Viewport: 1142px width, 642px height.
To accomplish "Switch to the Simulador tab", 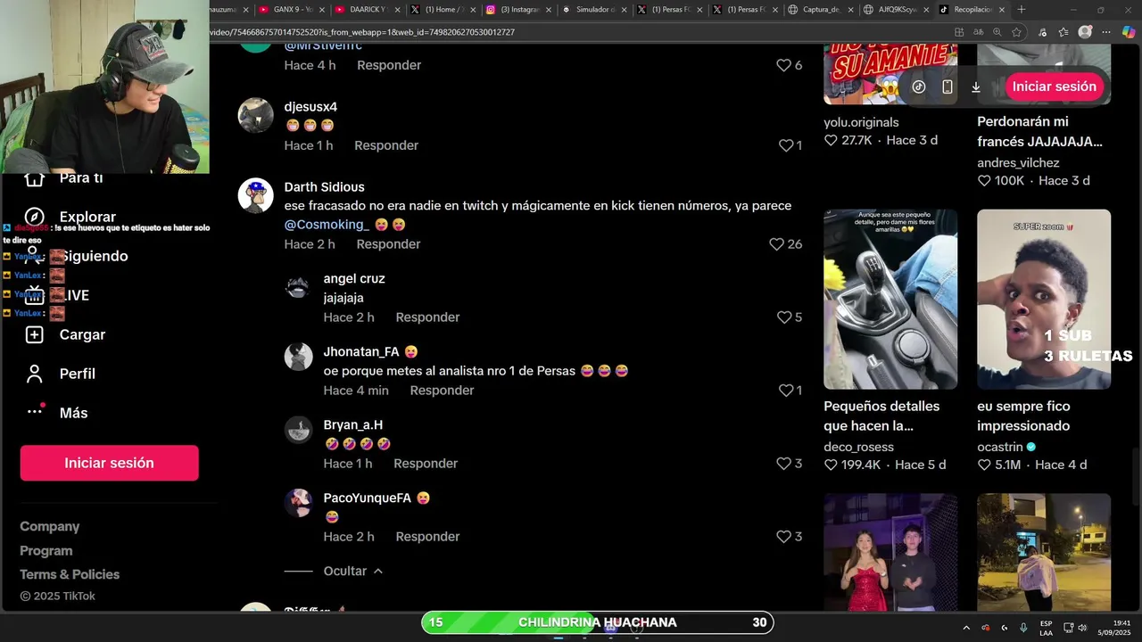I will (x=594, y=10).
